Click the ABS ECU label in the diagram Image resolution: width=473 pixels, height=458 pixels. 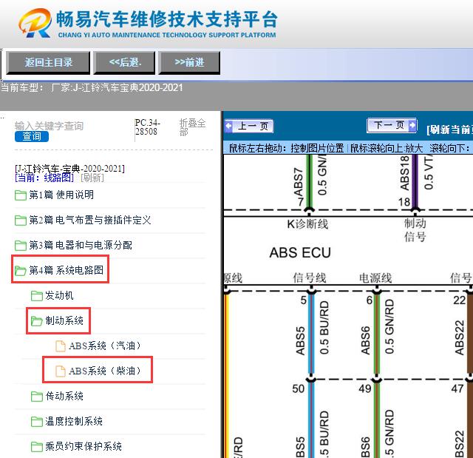[300, 252]
